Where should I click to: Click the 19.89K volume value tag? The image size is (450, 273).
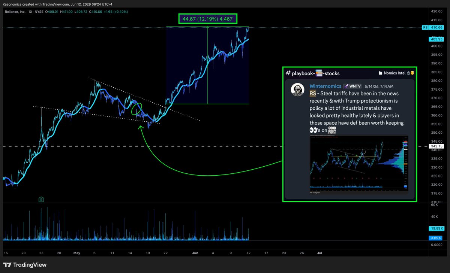click(x=437, y=228)
